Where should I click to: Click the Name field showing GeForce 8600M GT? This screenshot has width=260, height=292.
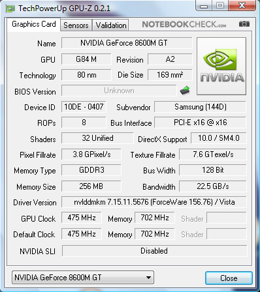point(127,43)
